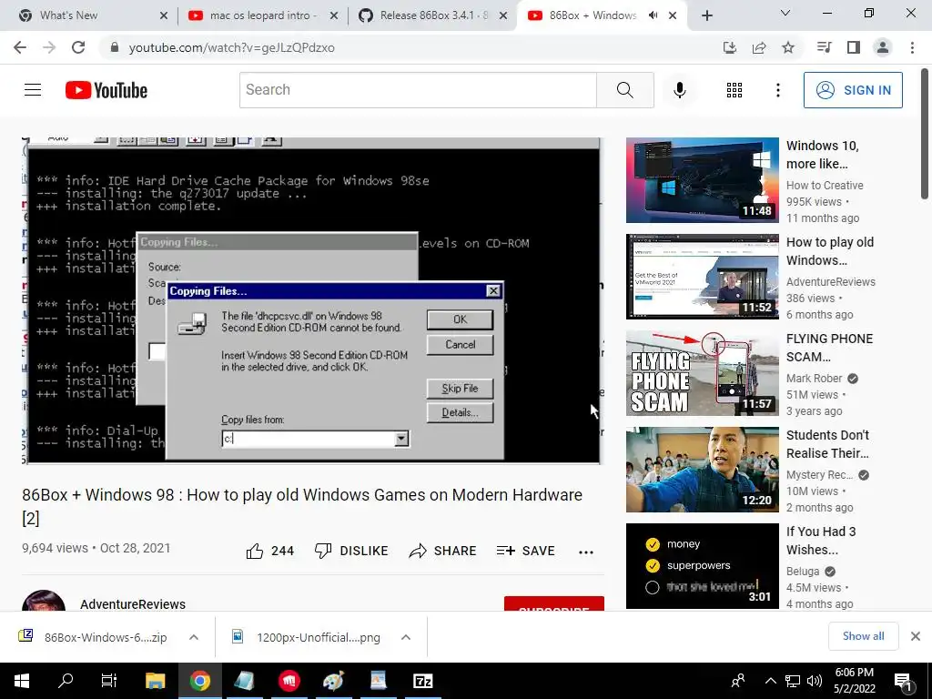The width and height of the screenshot is (932, 699).
Task: Open 7-Zip from taskbar
Action: click(x=422, y=681)
